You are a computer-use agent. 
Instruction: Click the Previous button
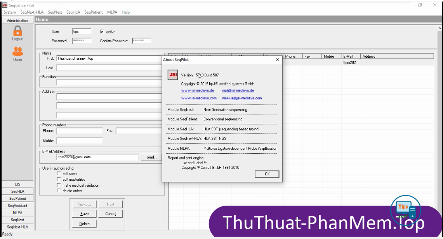(x=84, y=204)
